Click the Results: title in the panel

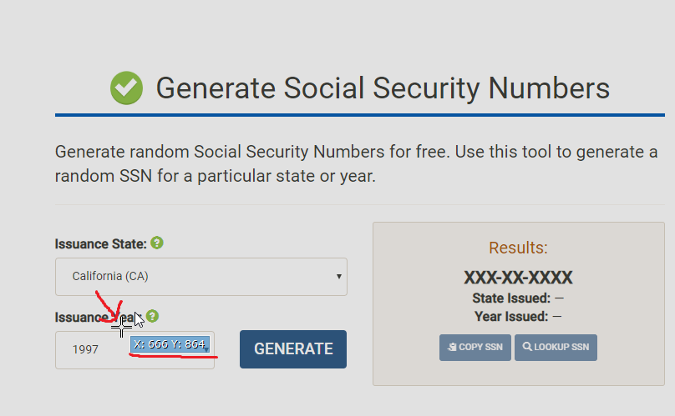[518, 248]
